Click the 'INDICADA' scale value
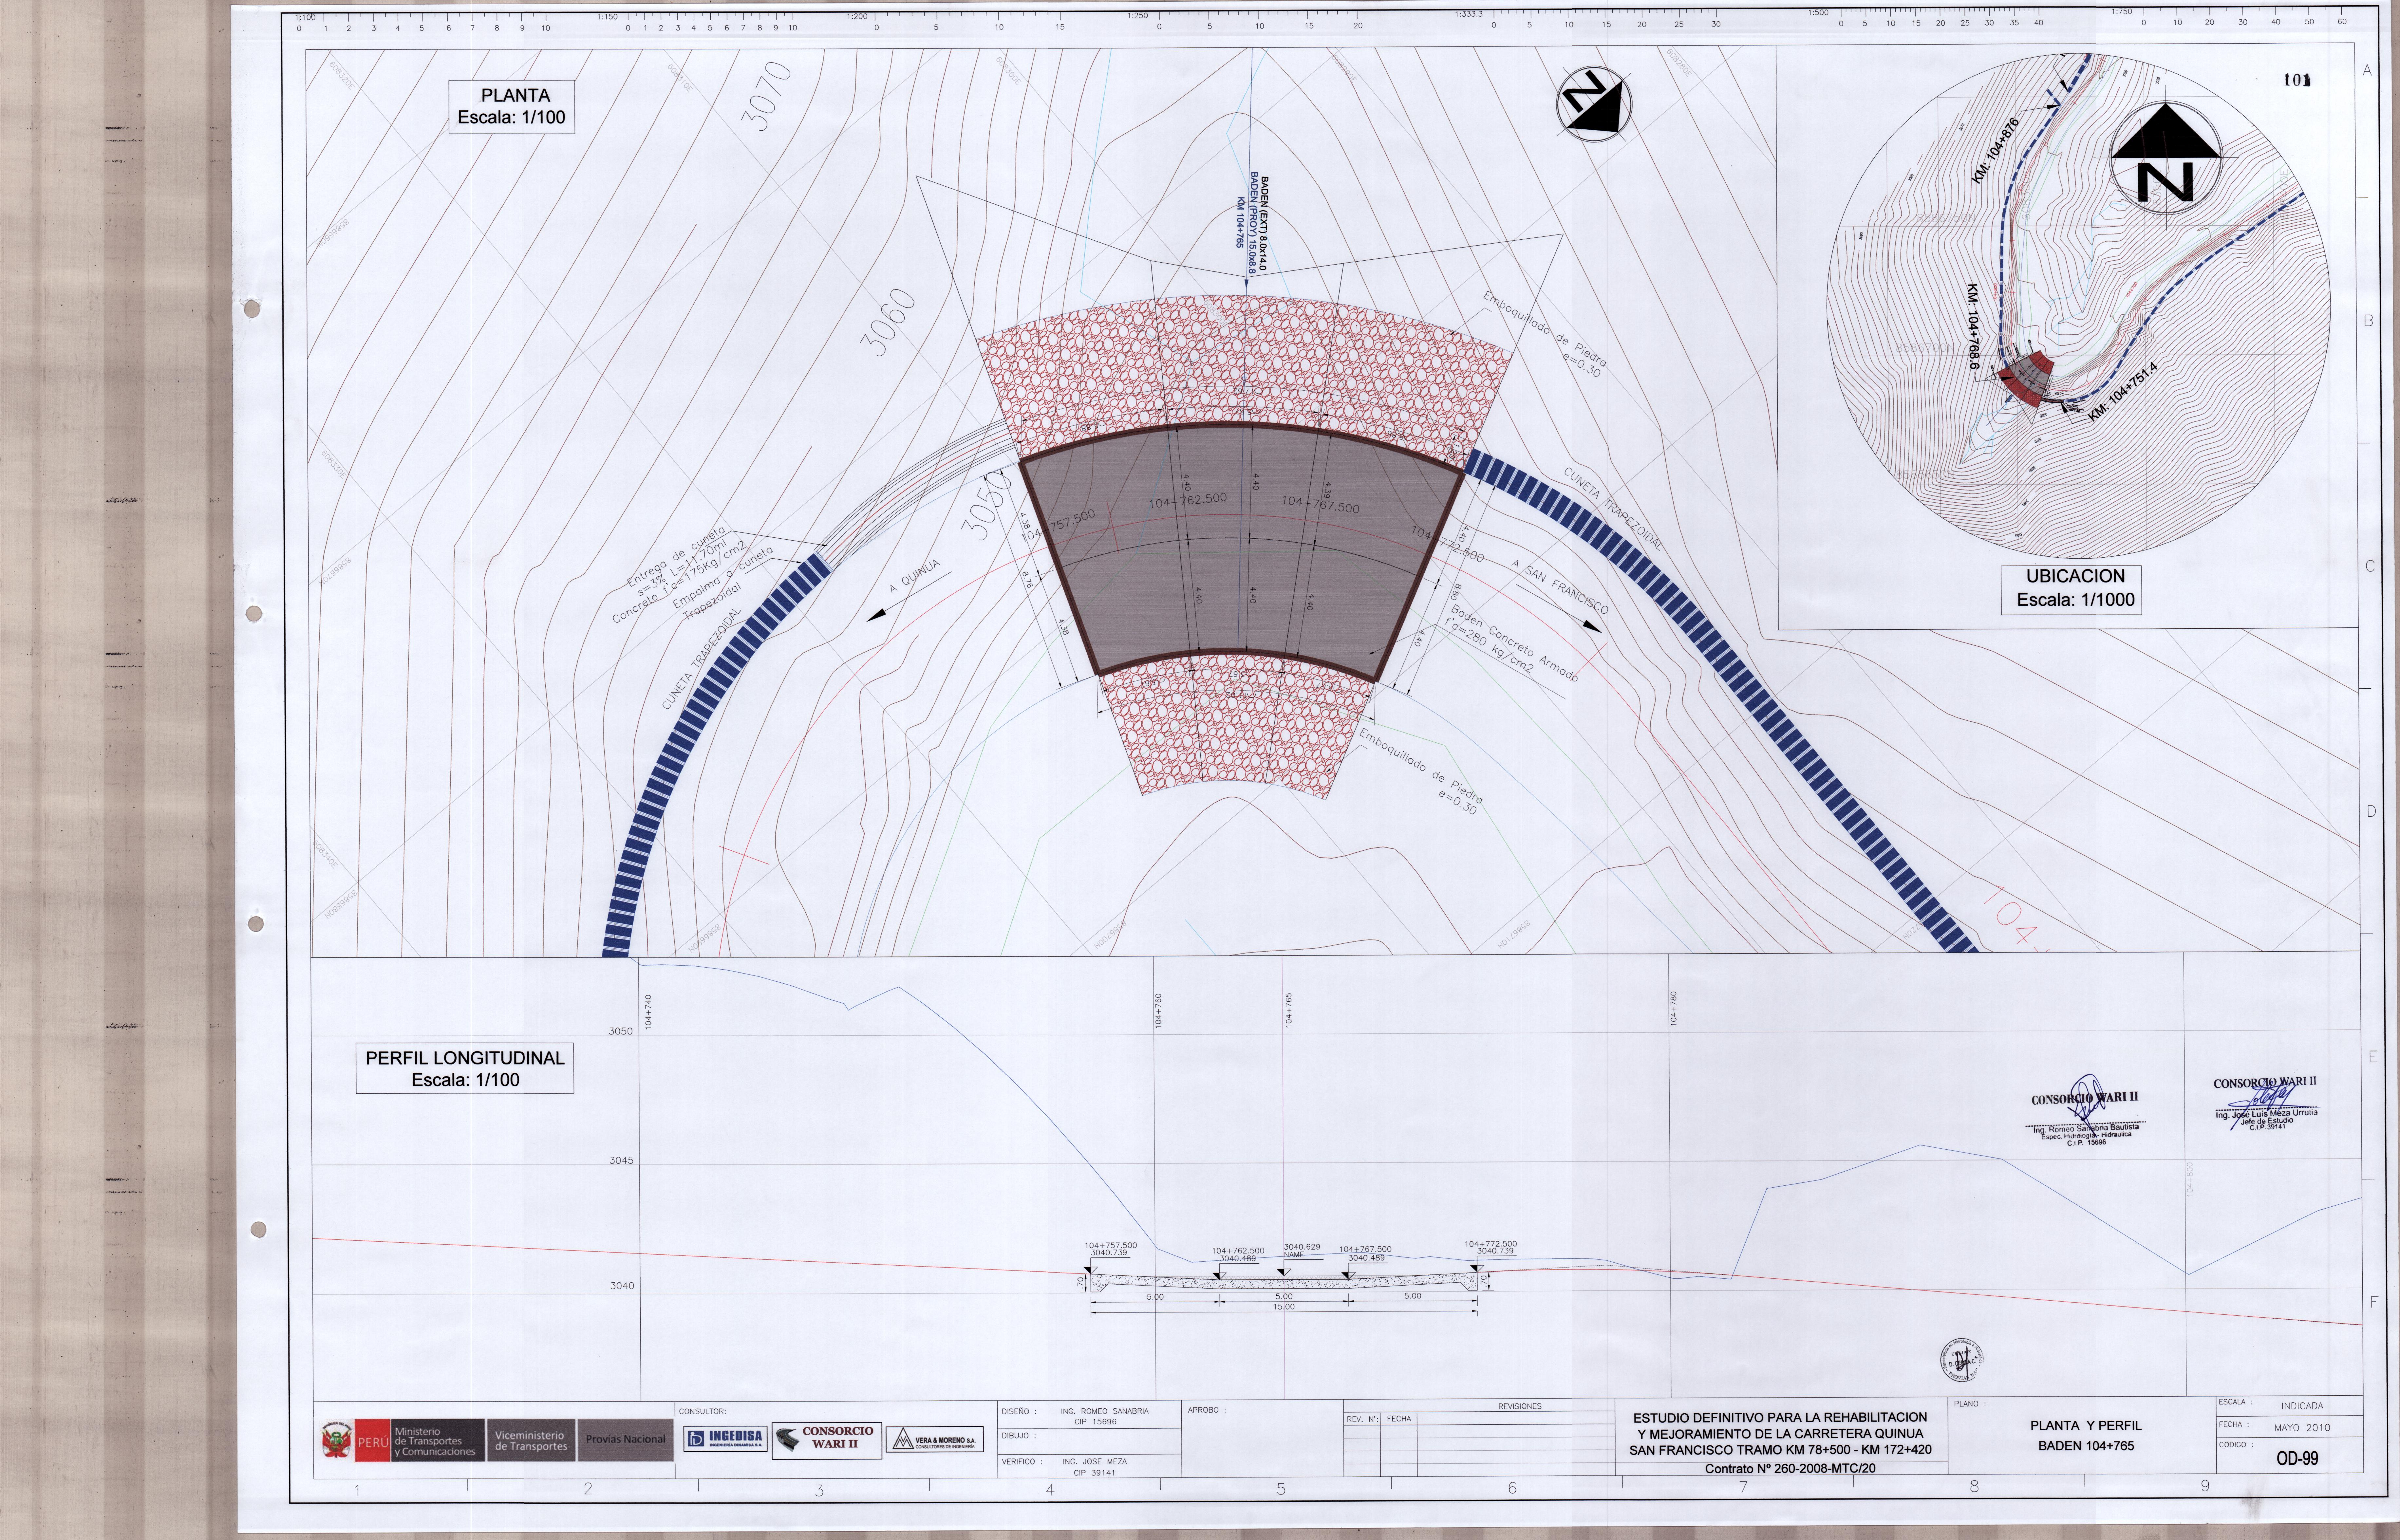Screen dimensions: 2400x1540 coord(2302,1406)
